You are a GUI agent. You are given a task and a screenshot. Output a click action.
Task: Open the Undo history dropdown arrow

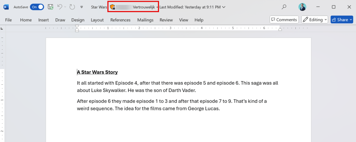[65, 7]
